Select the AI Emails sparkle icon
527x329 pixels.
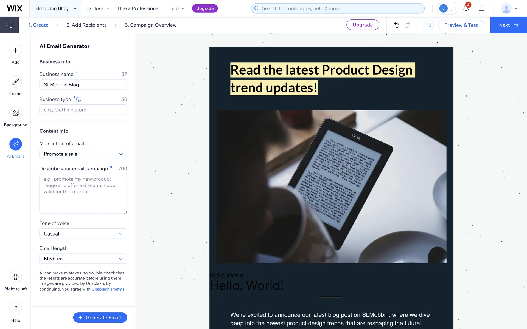click(x=16, y=144)
